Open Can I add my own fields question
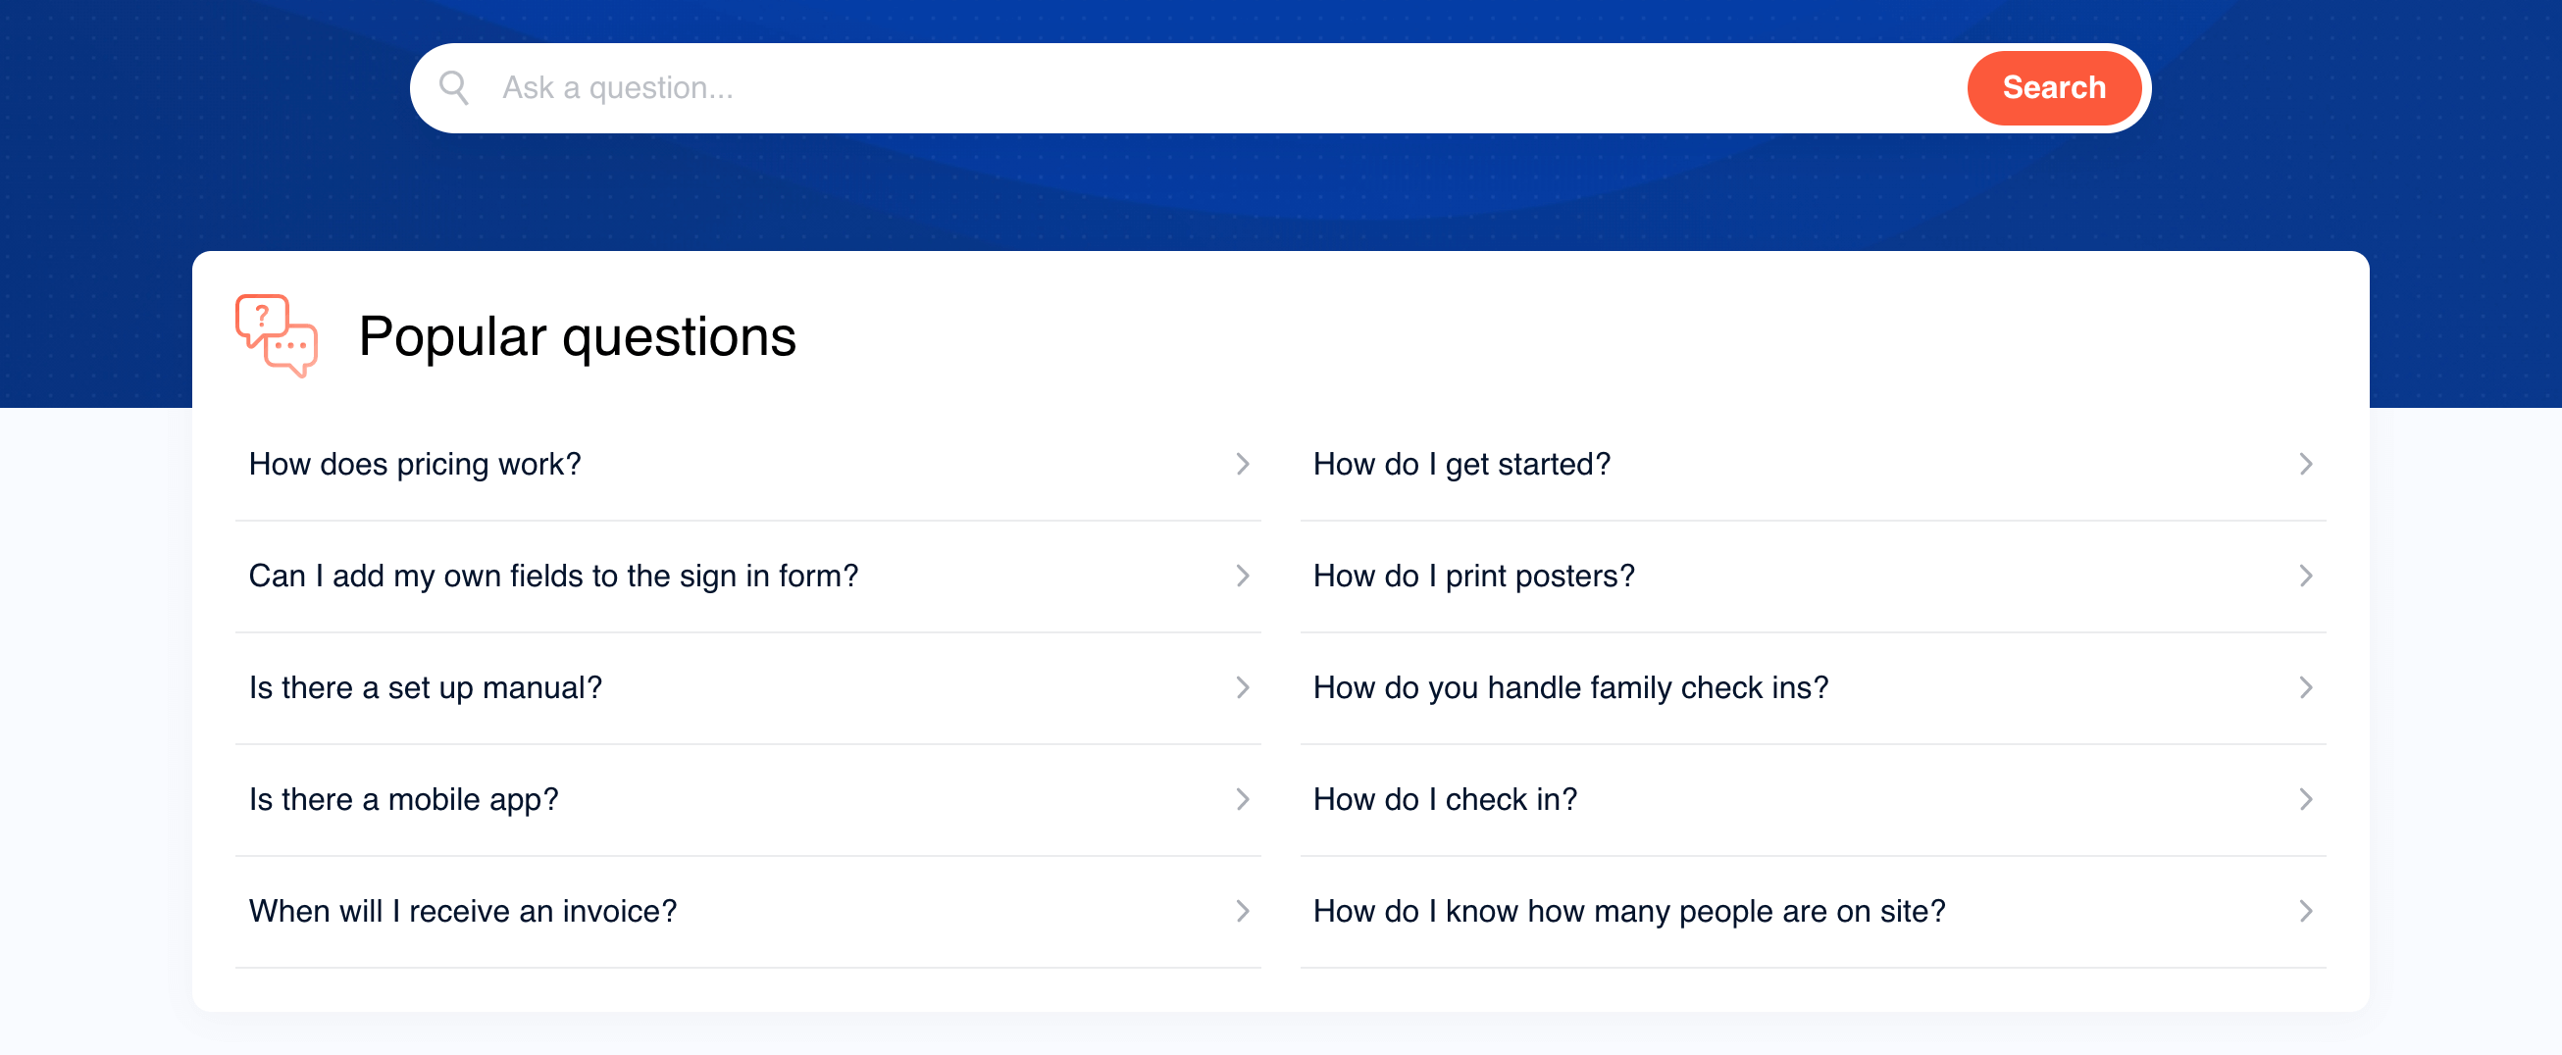This screenshot has width=2562, height=1055. 748,576
